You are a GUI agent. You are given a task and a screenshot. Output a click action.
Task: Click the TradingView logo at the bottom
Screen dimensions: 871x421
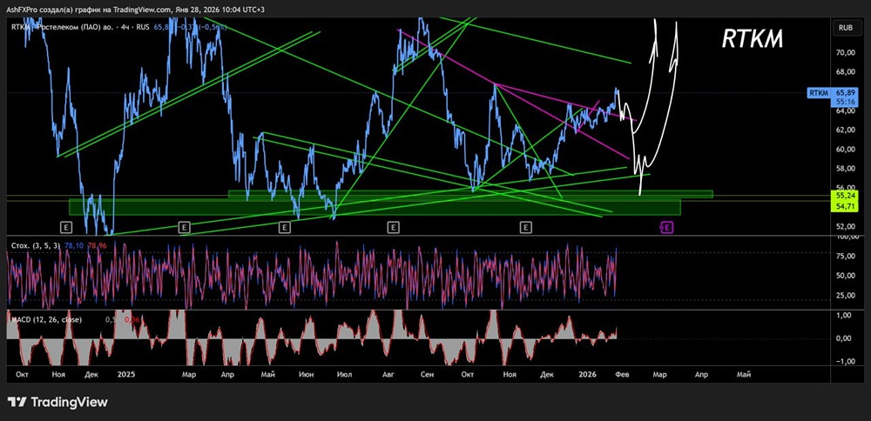[x=57, y=402]
